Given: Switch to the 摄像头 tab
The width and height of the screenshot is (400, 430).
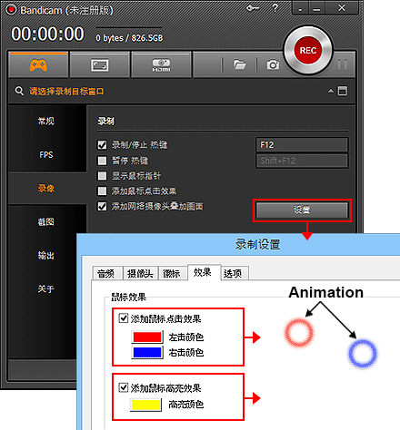Looking at the screenshot, I should click(x=140, y=274).
